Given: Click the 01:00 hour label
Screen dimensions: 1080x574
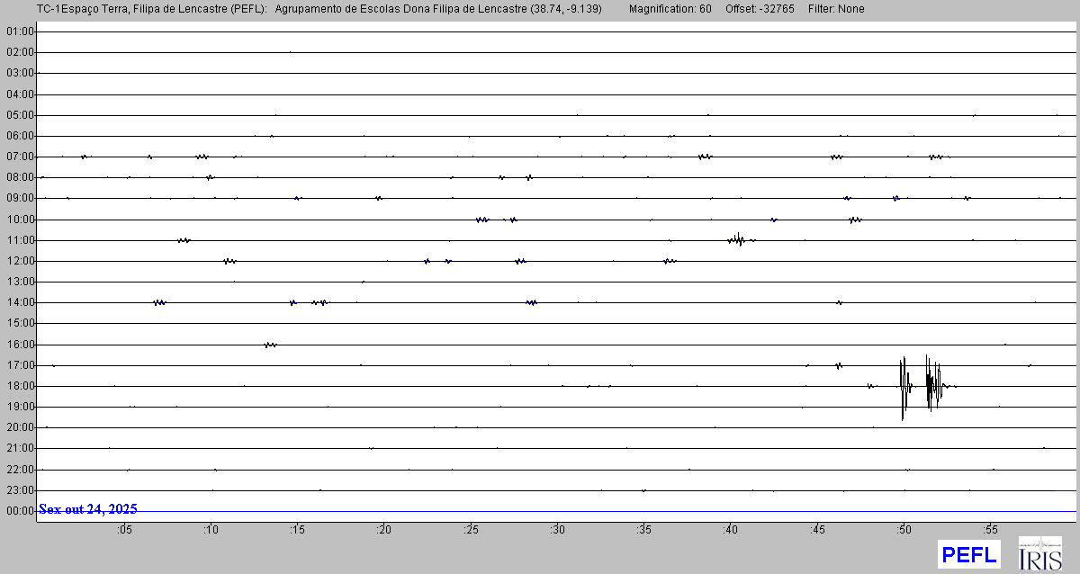Looking at the screenshot, I should point(20,31).
